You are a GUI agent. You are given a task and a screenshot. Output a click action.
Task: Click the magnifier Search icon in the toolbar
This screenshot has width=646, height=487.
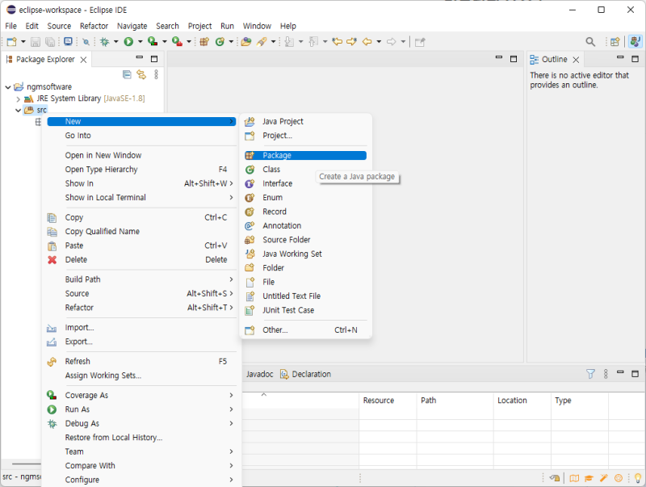pos(590,42)
